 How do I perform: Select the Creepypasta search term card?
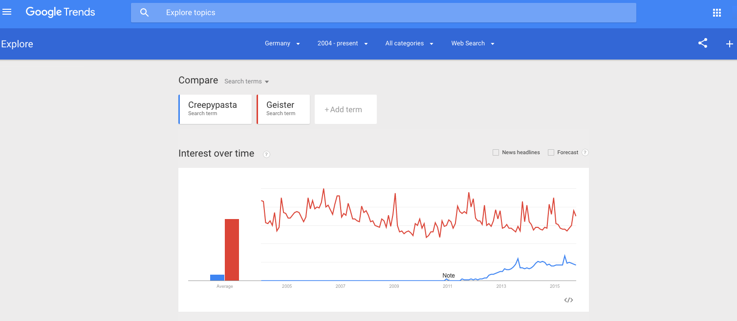click(x=215, y=109)
